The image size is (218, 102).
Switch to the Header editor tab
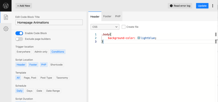(95, 17)
